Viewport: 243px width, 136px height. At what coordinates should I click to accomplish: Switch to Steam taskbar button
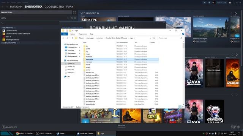coord(65,133)
